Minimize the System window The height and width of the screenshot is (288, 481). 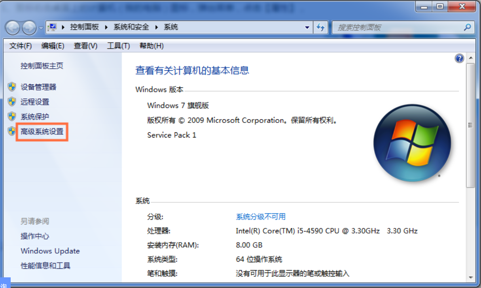(x=424, y=6)
